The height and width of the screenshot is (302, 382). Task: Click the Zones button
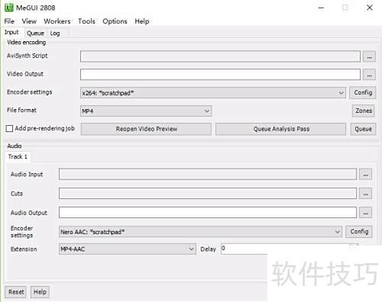(x=364, y=111)
